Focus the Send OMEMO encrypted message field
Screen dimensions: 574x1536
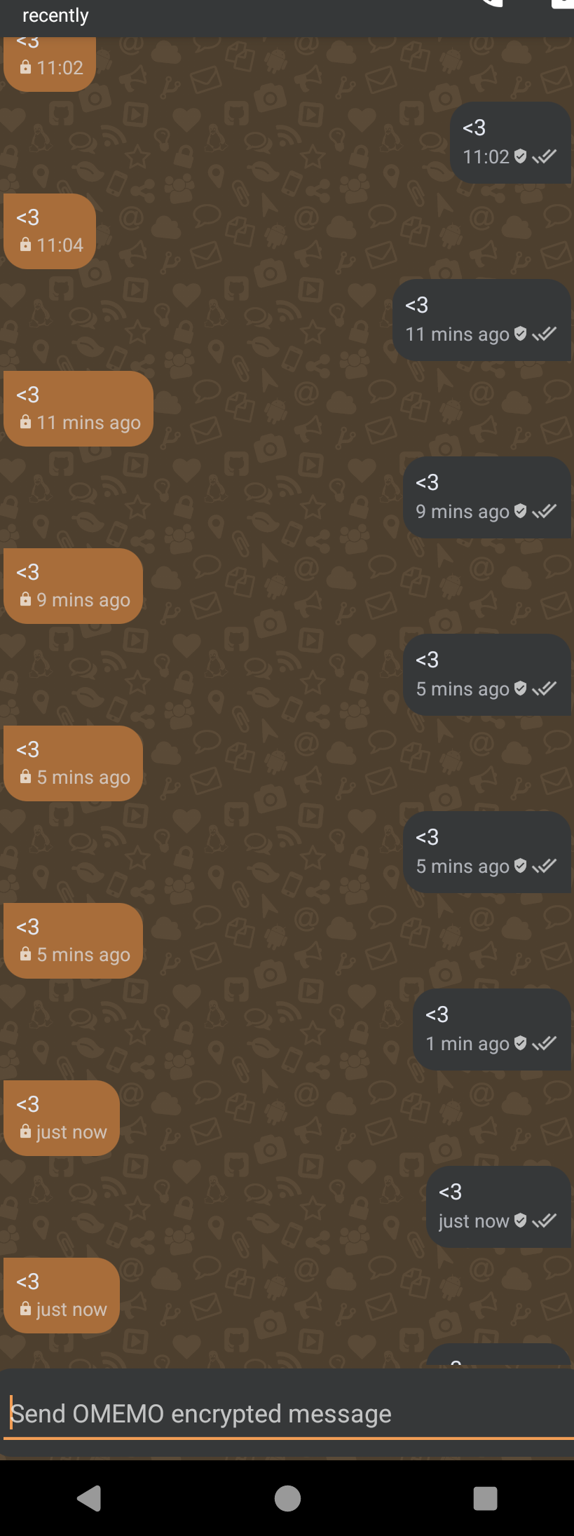point(287,1414)
